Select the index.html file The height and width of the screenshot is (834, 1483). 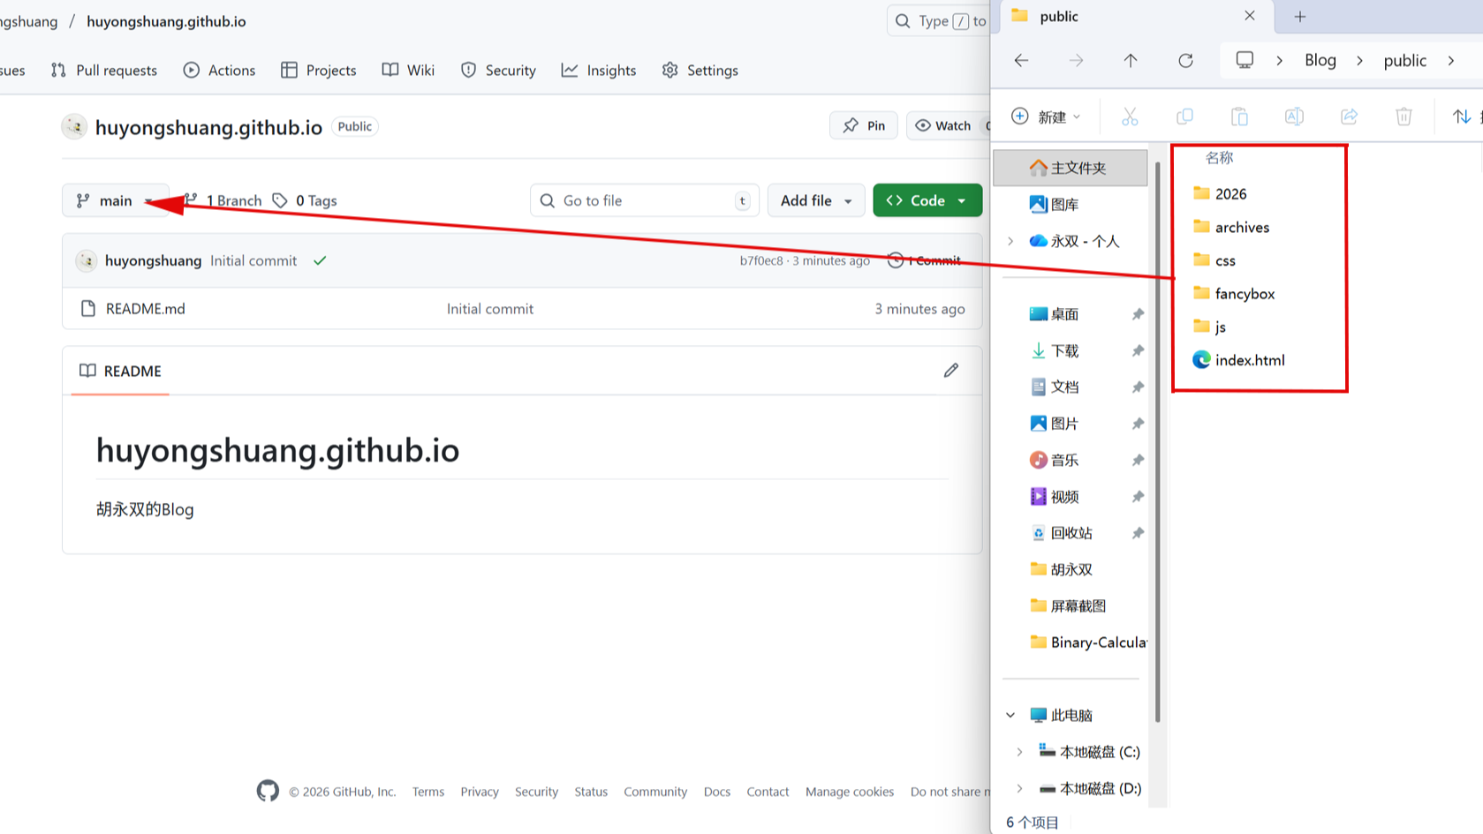1249,360
